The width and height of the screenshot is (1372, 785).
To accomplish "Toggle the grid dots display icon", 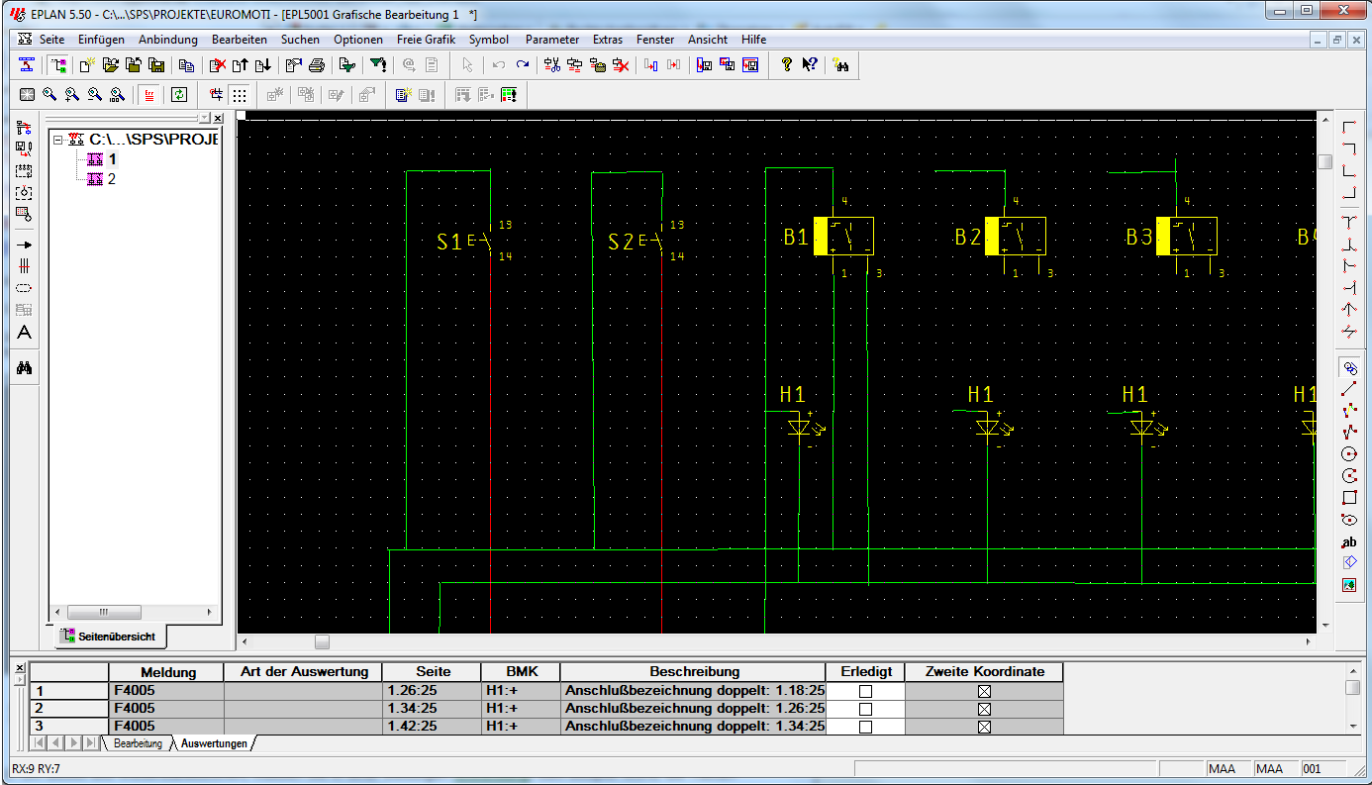I will tap(240, 95).
